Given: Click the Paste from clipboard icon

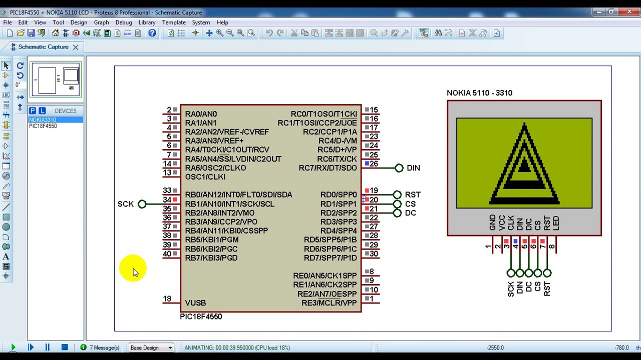Looking at the screenshot, I should click(x=315, y=33).
